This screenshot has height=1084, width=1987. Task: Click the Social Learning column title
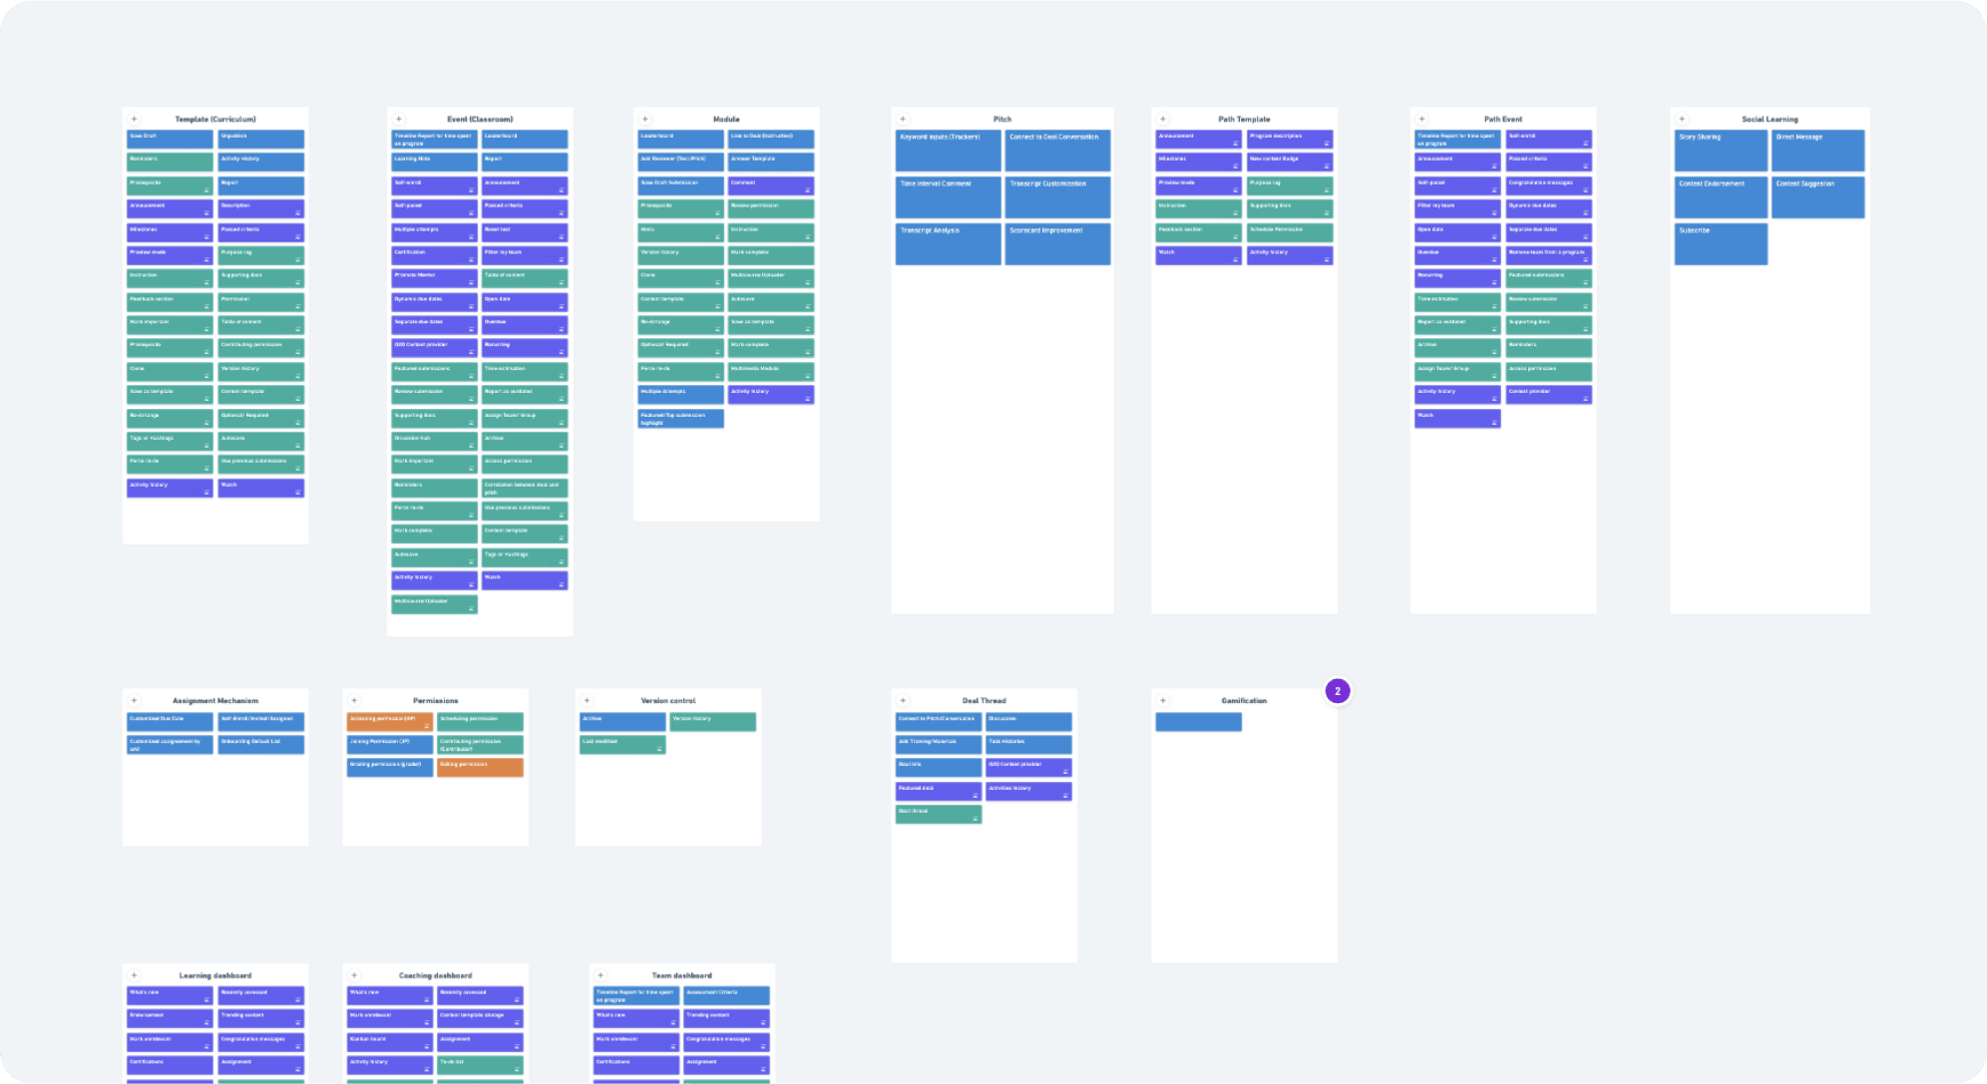[x=1770, y=119]
